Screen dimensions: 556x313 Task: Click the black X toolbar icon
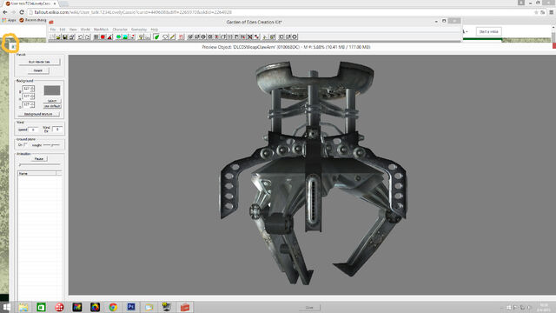(249, 37)
